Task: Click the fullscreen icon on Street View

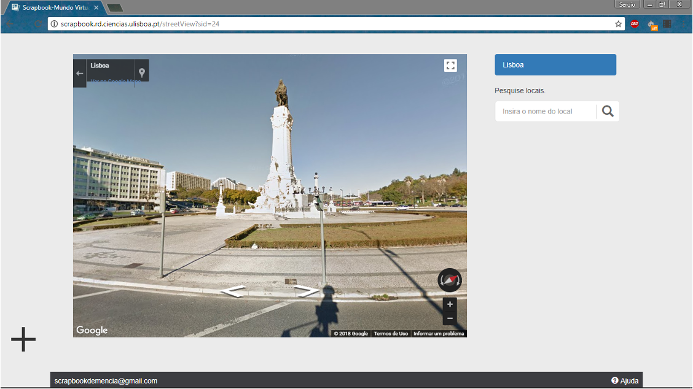Action: coord(450,66)
